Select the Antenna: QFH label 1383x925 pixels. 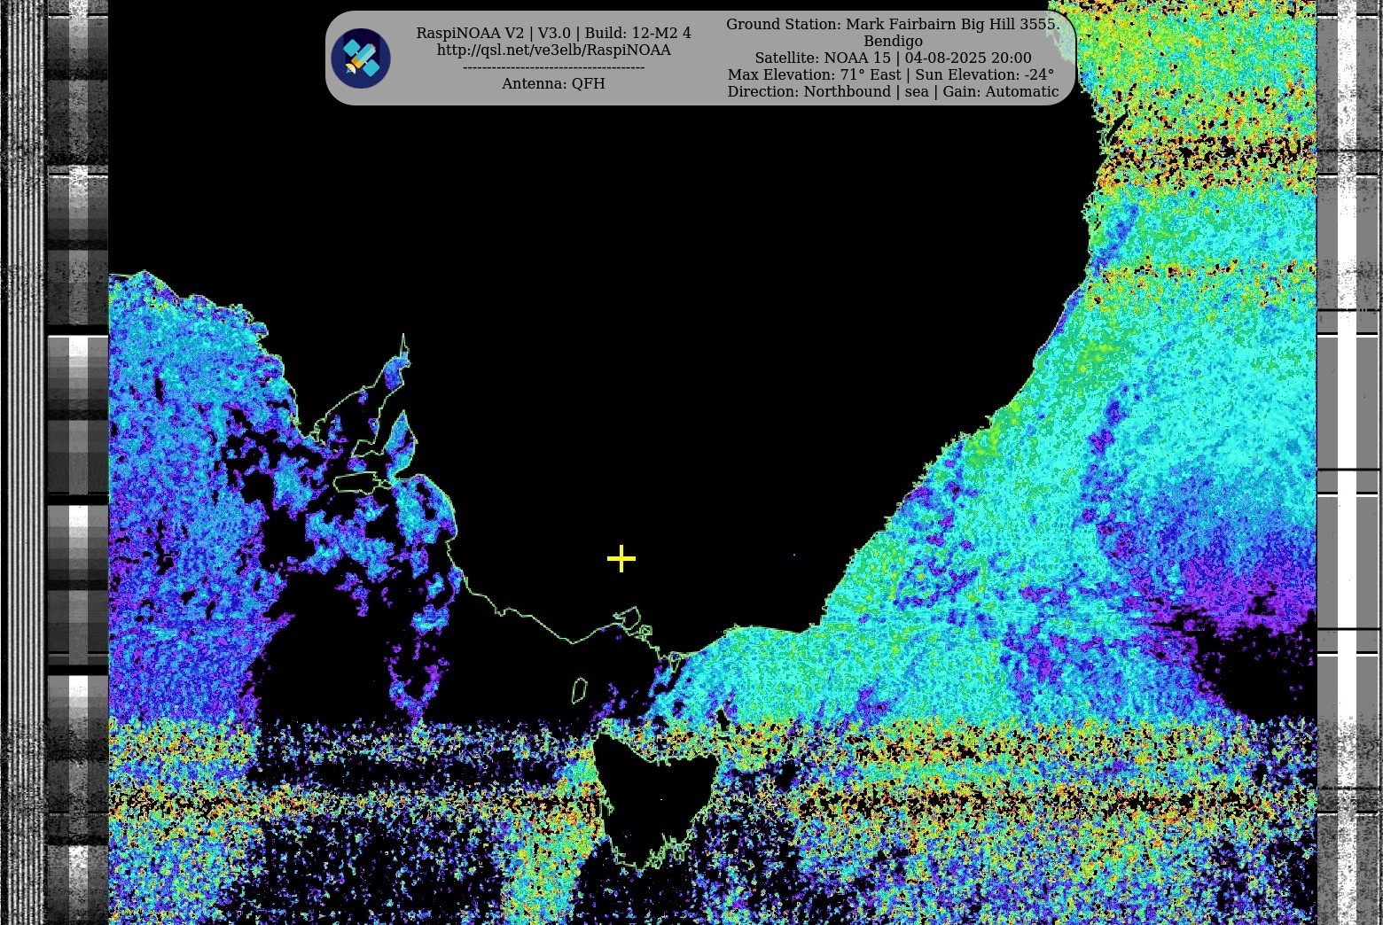pyautogui.click(x=553, y=83)
